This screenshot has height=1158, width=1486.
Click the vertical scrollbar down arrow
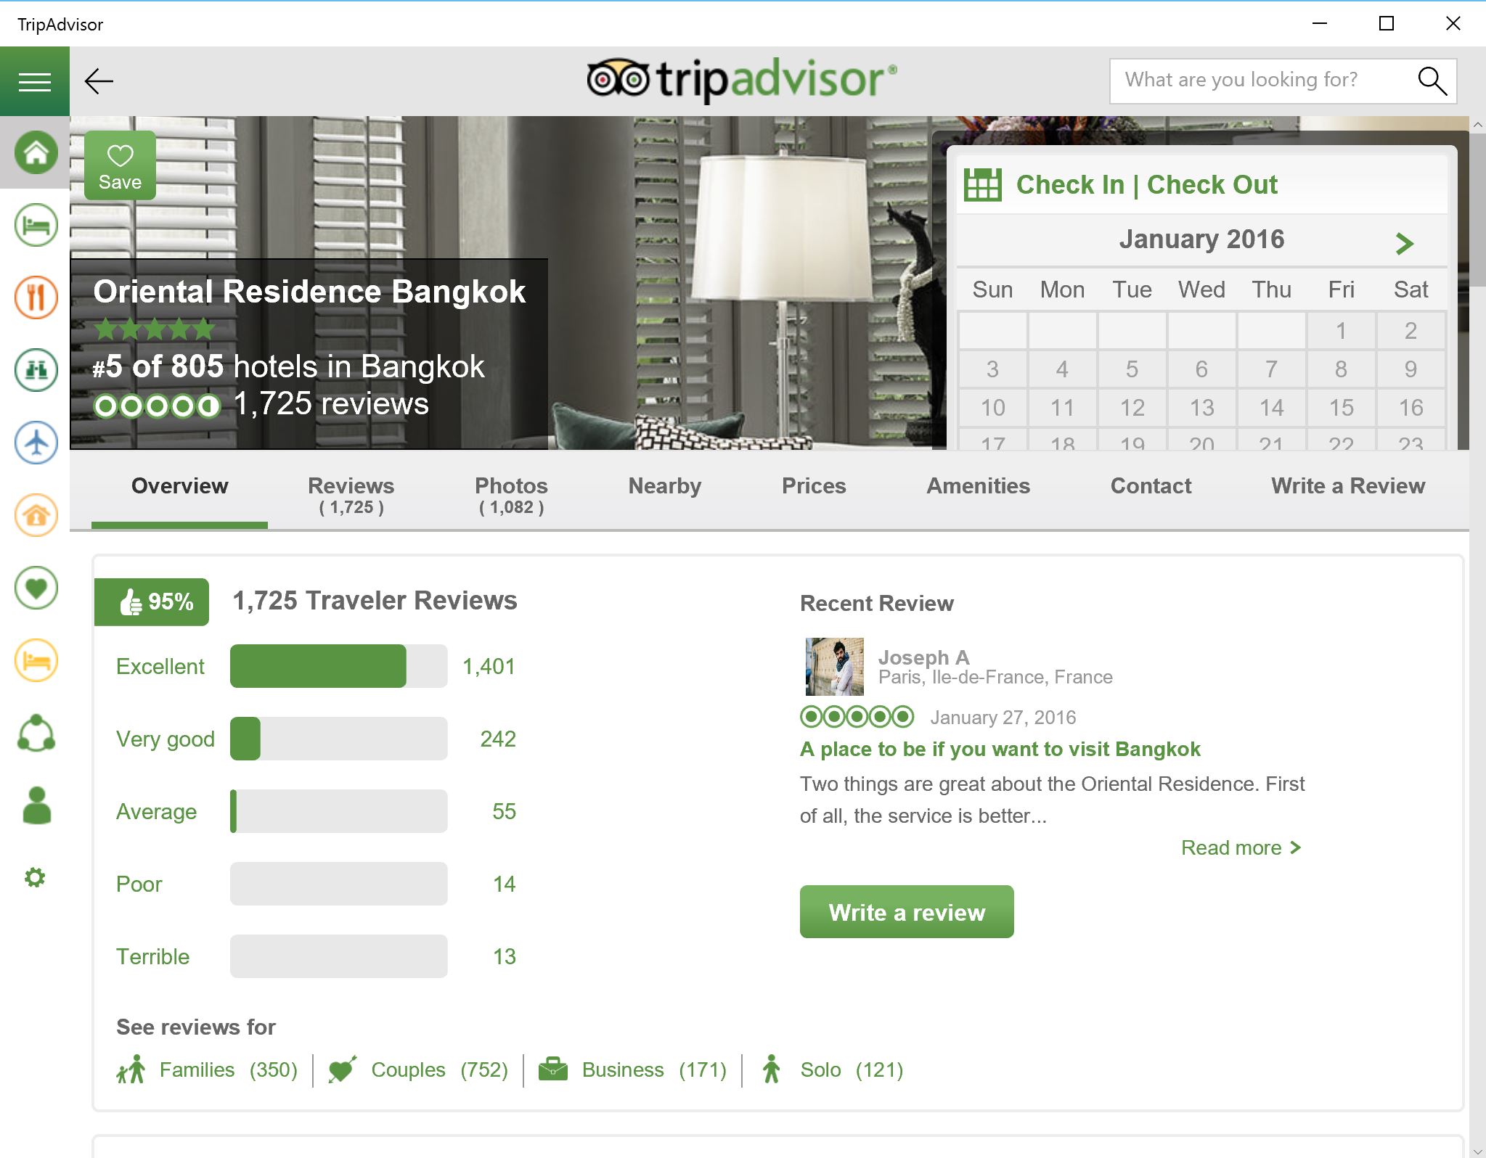tap(1477, 1151)
